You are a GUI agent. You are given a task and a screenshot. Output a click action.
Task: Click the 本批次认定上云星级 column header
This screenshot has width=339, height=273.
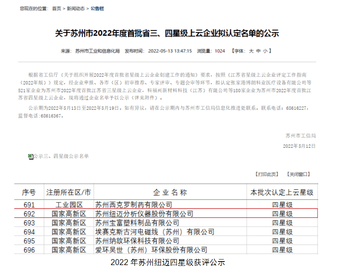[x=282, y=193]
